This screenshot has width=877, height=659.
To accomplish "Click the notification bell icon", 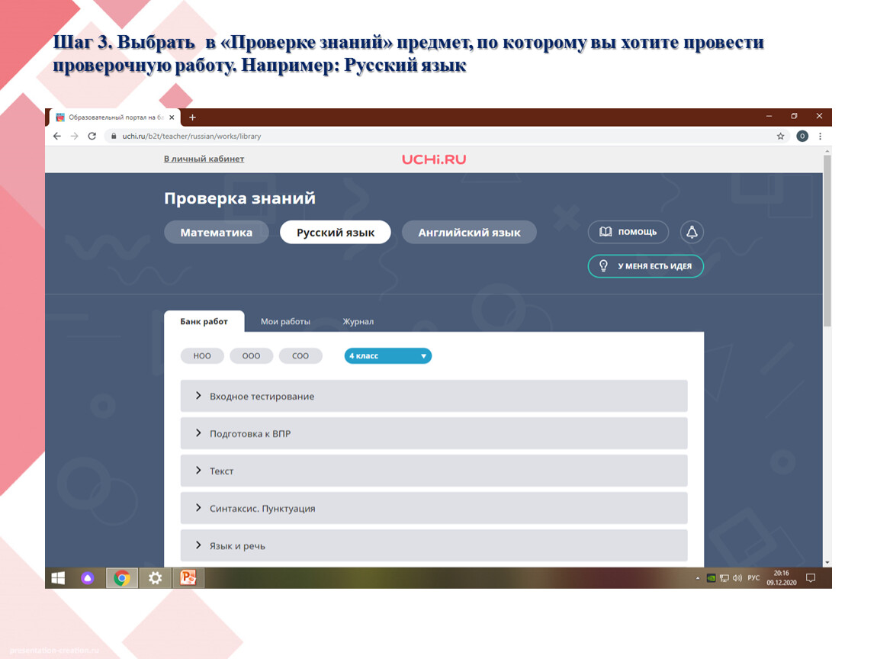I will [692, 232].
